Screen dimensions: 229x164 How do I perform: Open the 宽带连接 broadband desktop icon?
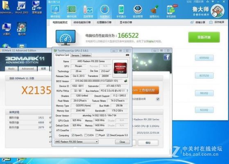coord(36,7)
